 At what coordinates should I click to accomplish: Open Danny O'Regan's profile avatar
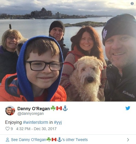(x=10, y=110)
